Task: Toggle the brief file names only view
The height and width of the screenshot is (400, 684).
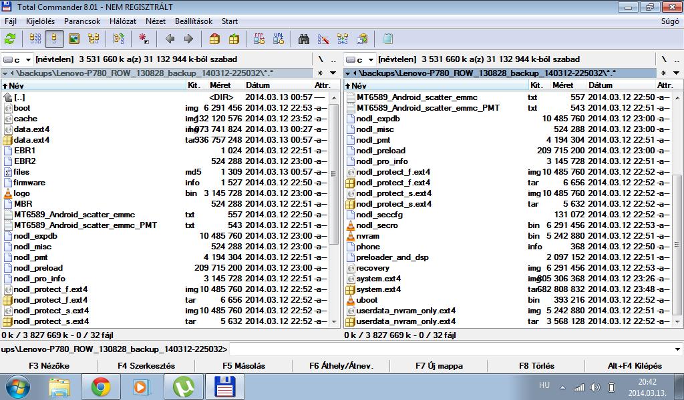Action: point(35,39)
